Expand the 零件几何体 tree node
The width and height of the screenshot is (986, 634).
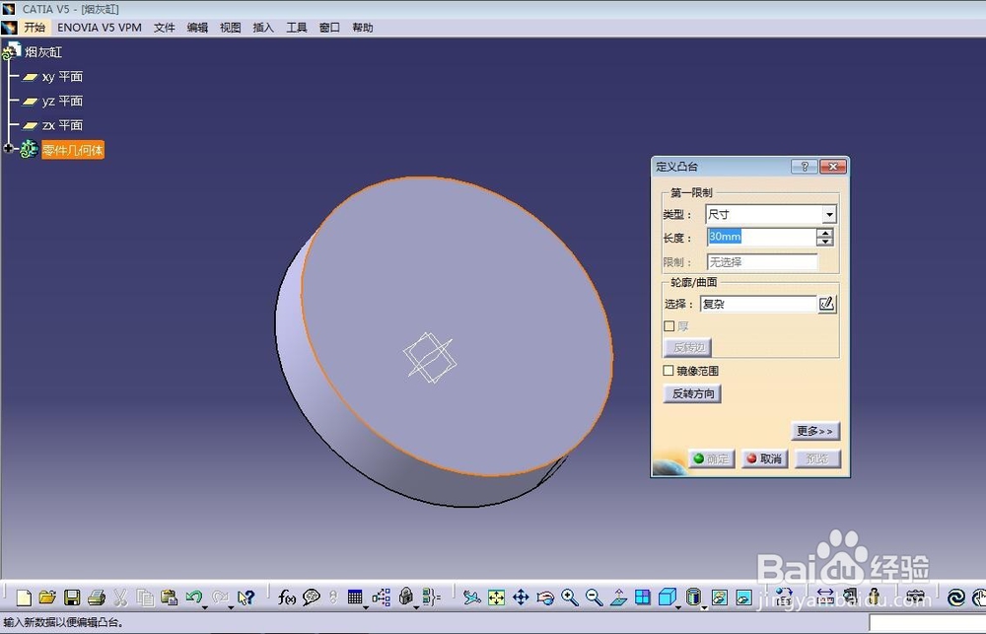(x=8, y=149)
